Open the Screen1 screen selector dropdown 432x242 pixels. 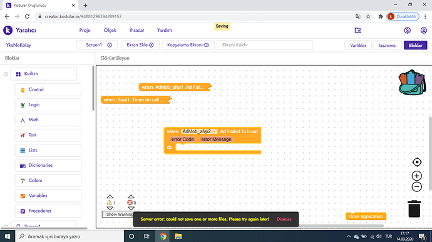tap(97, 45)
